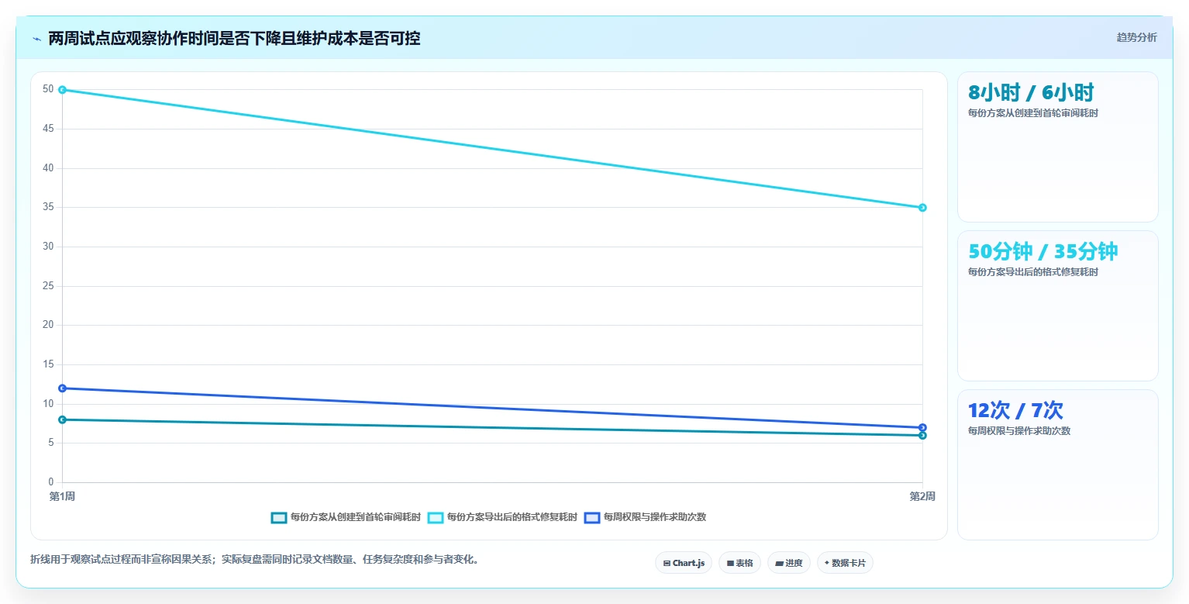Click the blue legend swatch for 求助次数
Viewport: 1189px width, 604px height.
pyautogui.click(x=592, y=518)
